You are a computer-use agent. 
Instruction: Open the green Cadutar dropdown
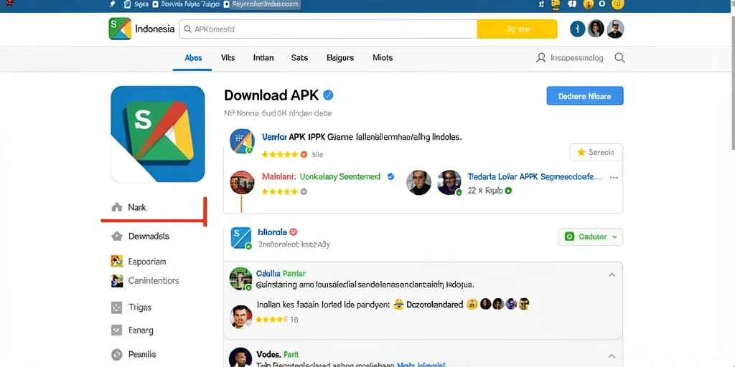click(590, 237)
